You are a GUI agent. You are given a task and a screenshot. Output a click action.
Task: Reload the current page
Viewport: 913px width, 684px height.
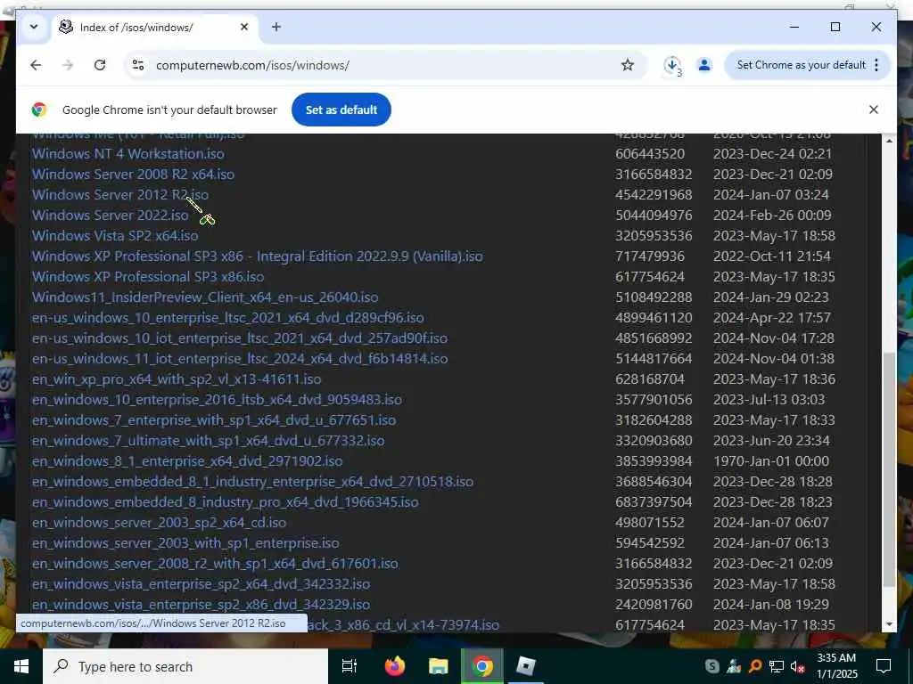[100, 65]
